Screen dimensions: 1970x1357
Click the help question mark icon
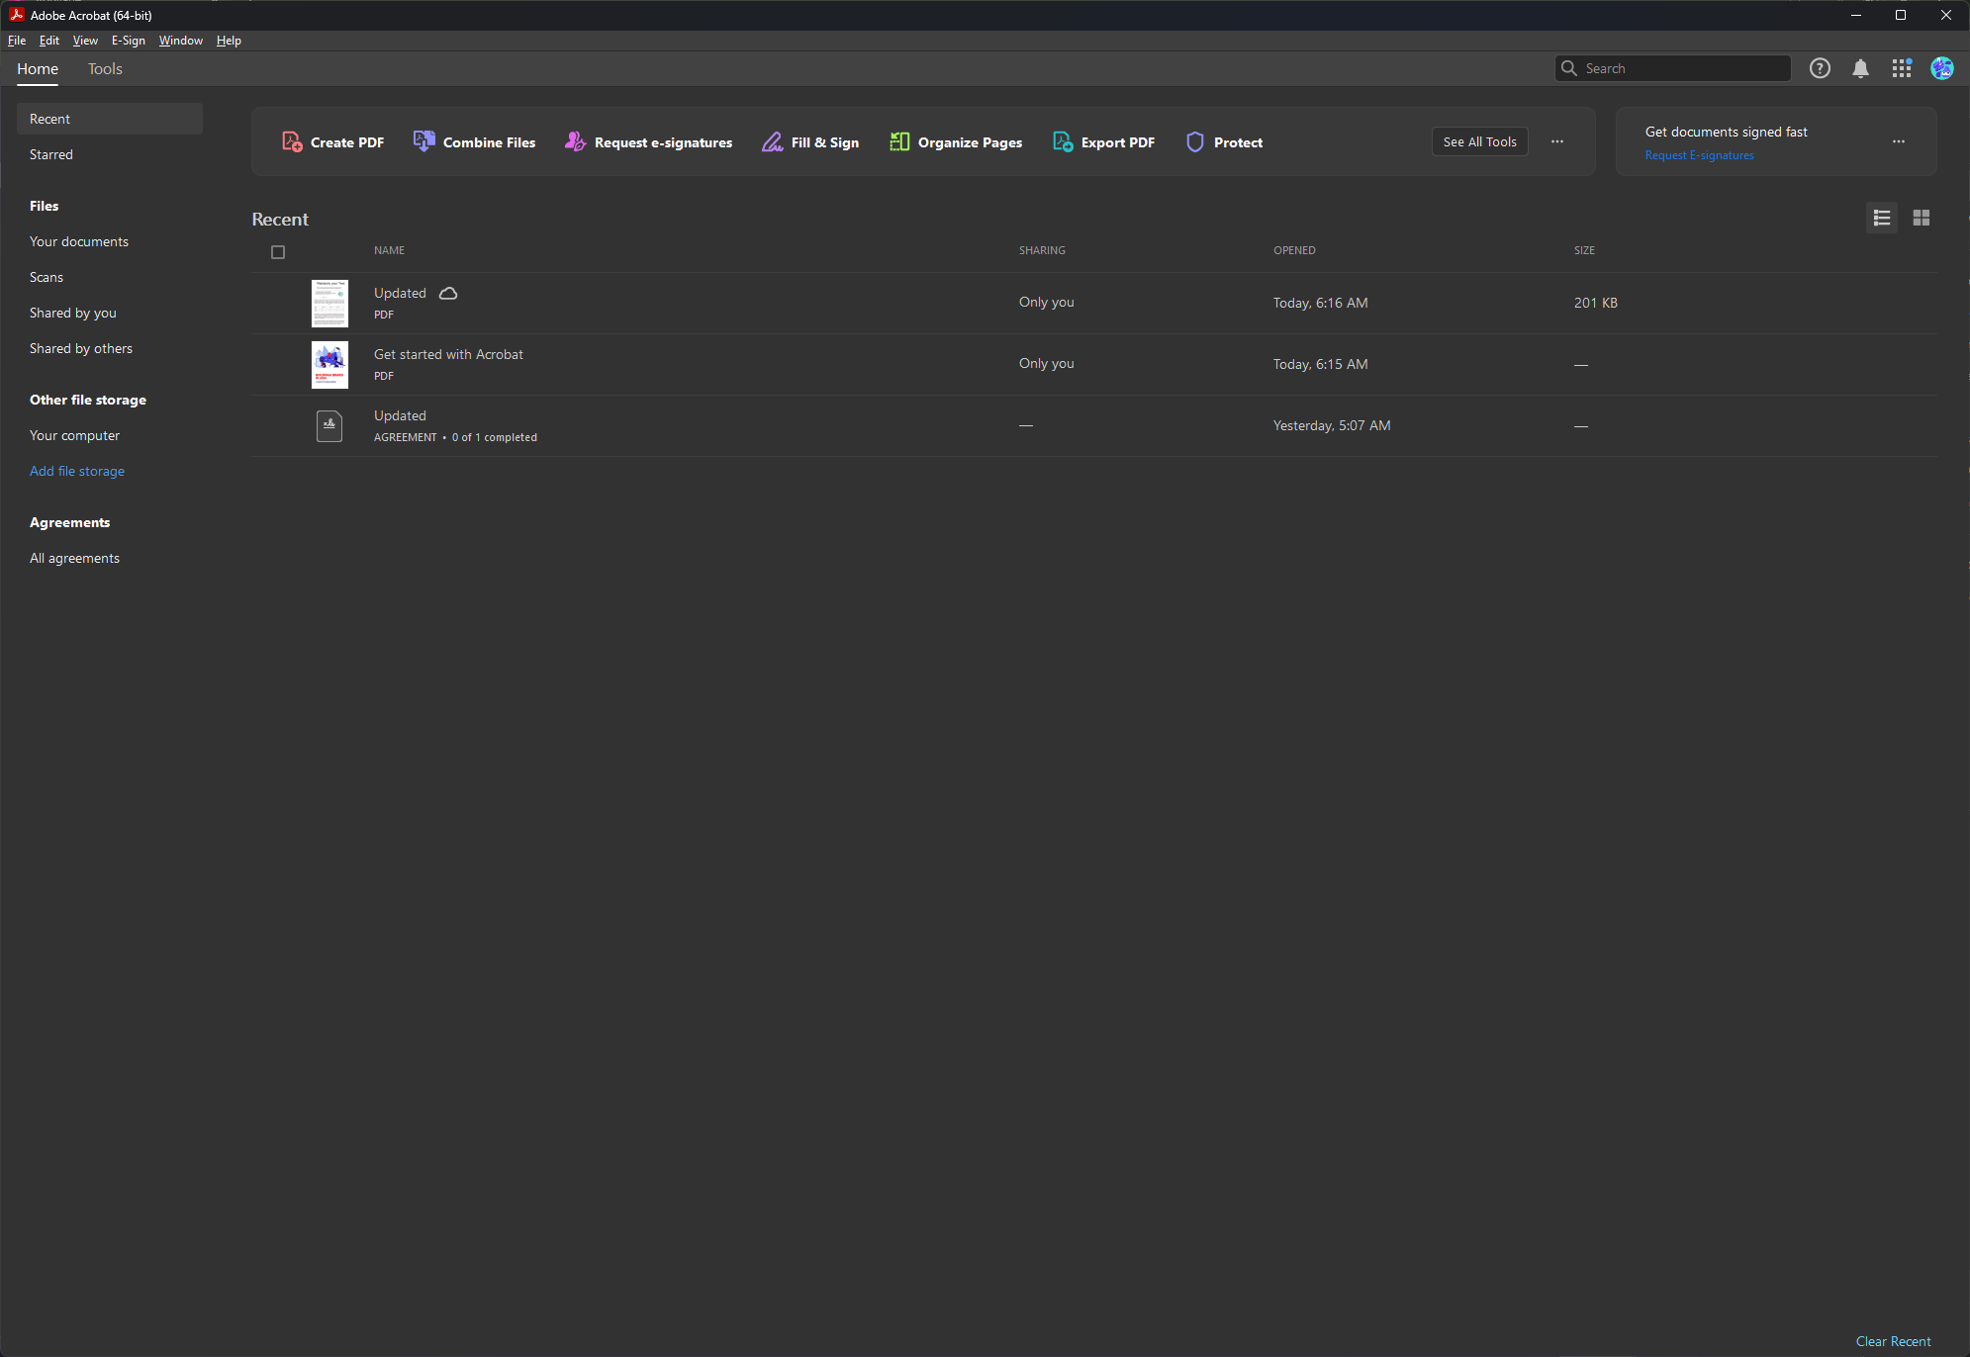tap(1820, 68)
